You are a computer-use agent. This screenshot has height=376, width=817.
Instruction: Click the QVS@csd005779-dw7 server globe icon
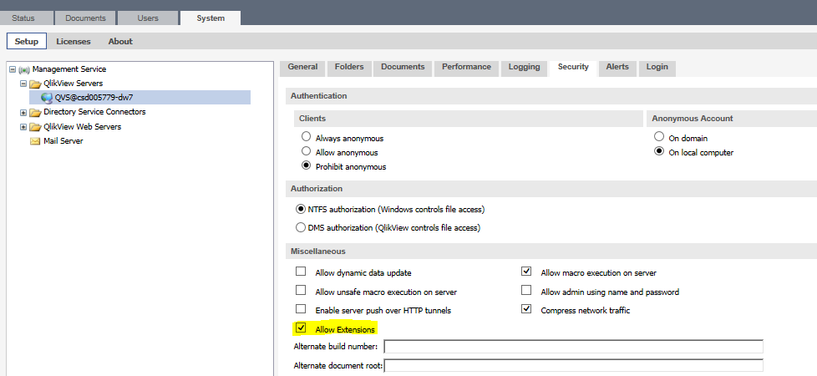[46, 98]
